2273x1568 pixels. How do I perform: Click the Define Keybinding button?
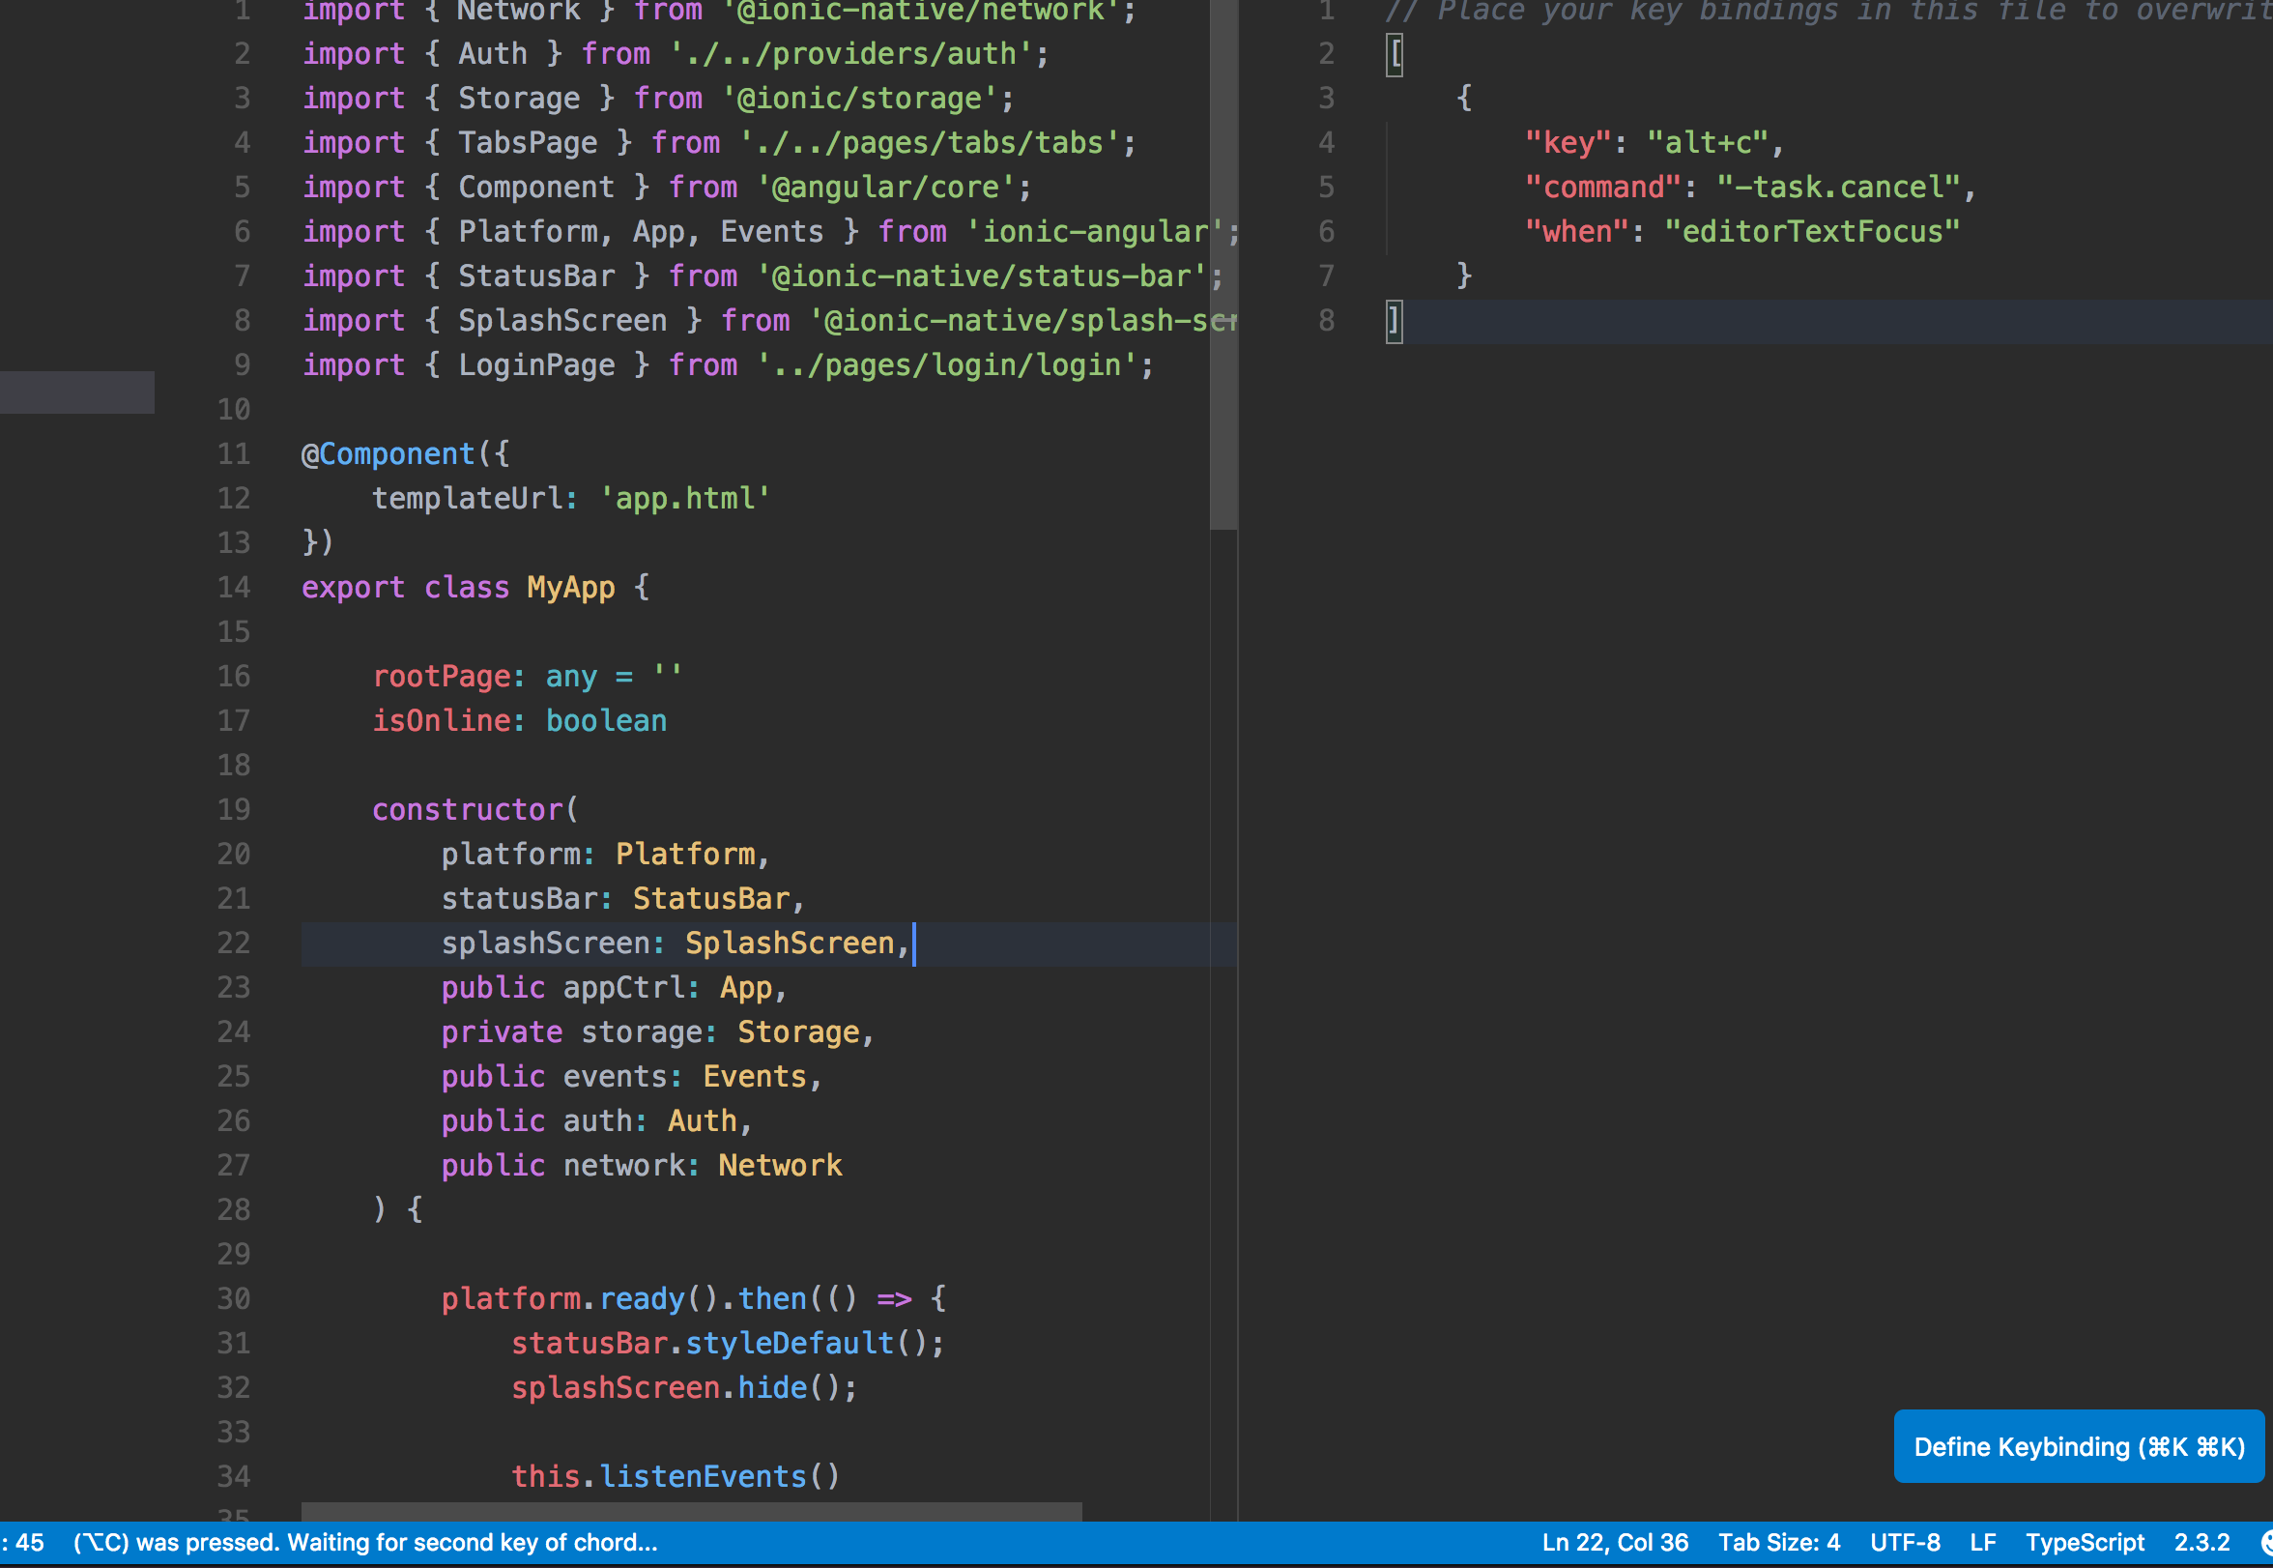(2078, 1446)
